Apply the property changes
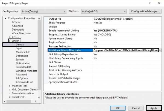This screenshot has width=164, height=111. pos(154,108)
